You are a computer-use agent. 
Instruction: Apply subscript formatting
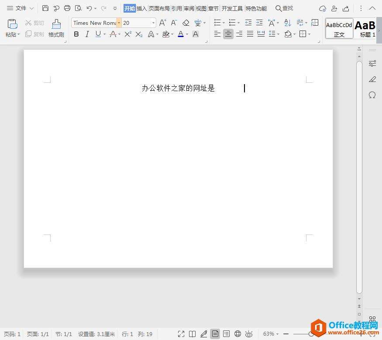click(x=139, y=34)
